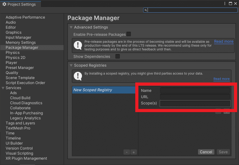Collapse the Scoped Registries section
The height and width of the screenshot is (165, 239).
coord(71,65)
